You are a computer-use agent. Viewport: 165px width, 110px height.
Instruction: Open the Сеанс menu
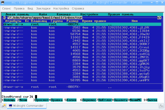pos(7,9)
